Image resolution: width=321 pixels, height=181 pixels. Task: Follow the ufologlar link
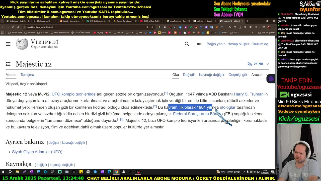pos(228,107)
